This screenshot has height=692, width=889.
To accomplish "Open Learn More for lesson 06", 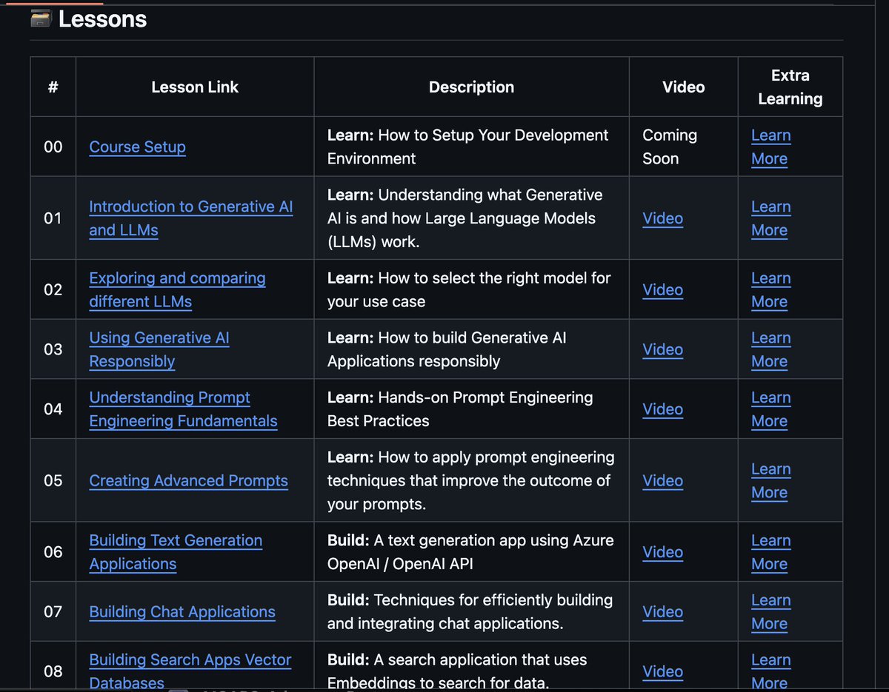I will click(x=771, y=552).
